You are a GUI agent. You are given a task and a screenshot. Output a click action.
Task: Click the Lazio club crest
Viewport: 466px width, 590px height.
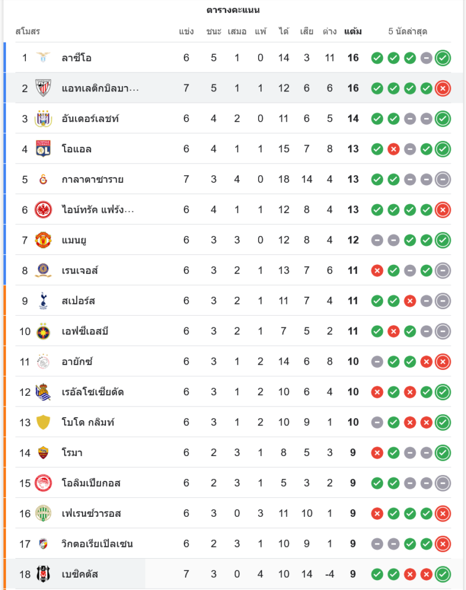[x=44, y=58]
